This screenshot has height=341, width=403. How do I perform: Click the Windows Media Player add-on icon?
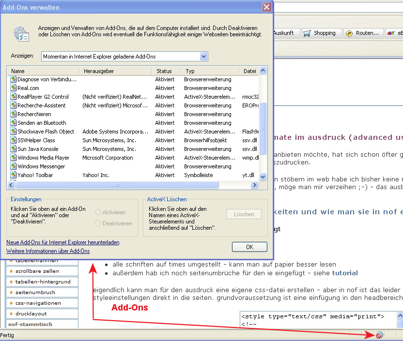click(x=14, y=158)
